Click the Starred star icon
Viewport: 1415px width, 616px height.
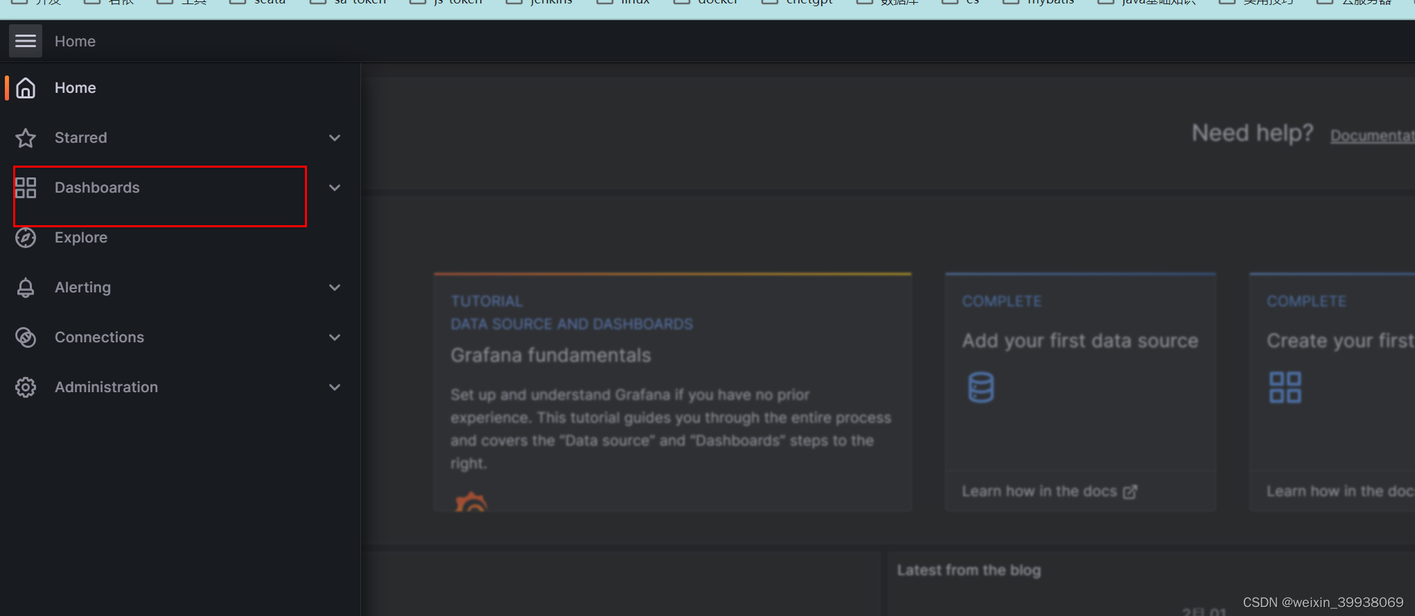point(26,138)
